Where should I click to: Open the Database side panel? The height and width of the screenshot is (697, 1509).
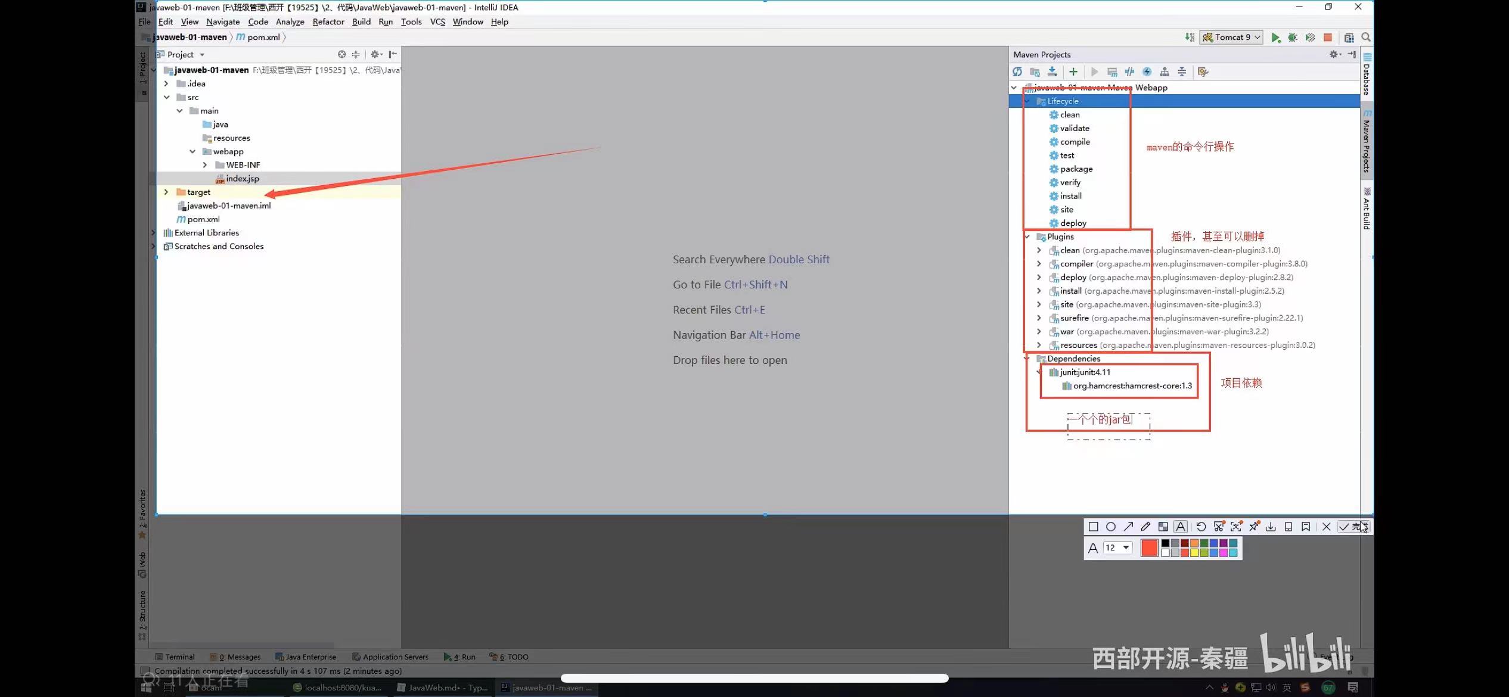coord(1367,77)
